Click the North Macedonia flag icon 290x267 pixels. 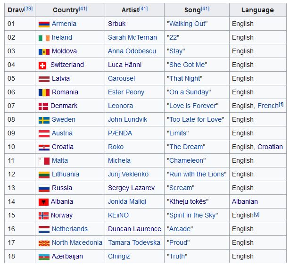point(44,243)
